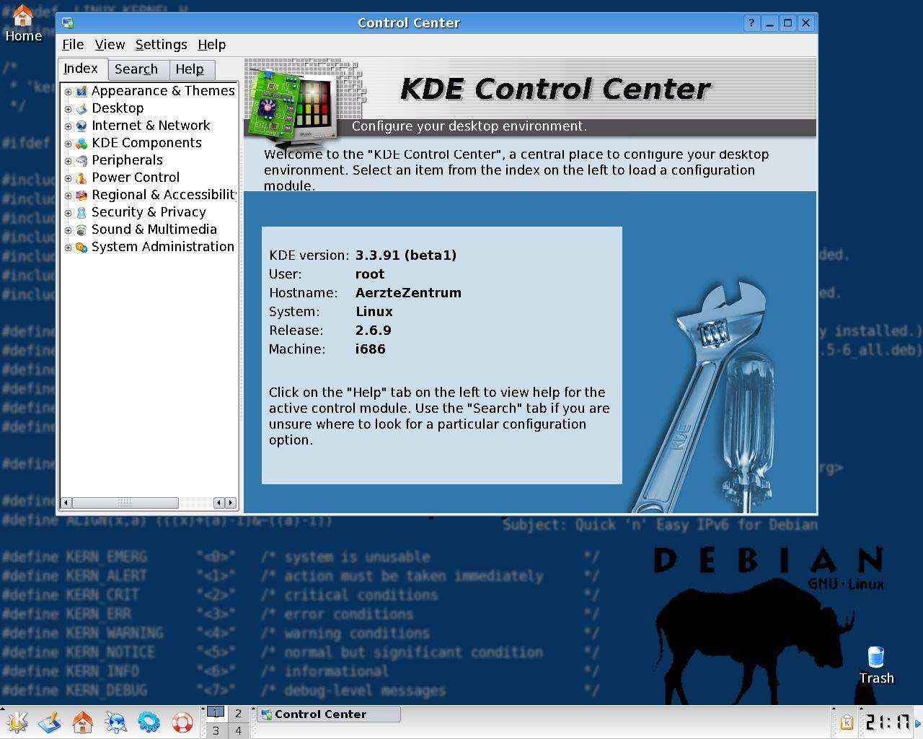The image size is (923, 739).
Task: Open the Home desktop icon
Action: (x=23, y=22)
